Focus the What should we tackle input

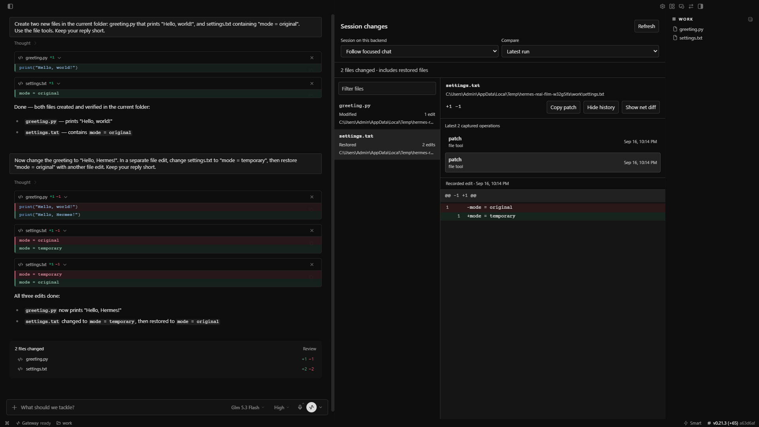pos(123,407)
